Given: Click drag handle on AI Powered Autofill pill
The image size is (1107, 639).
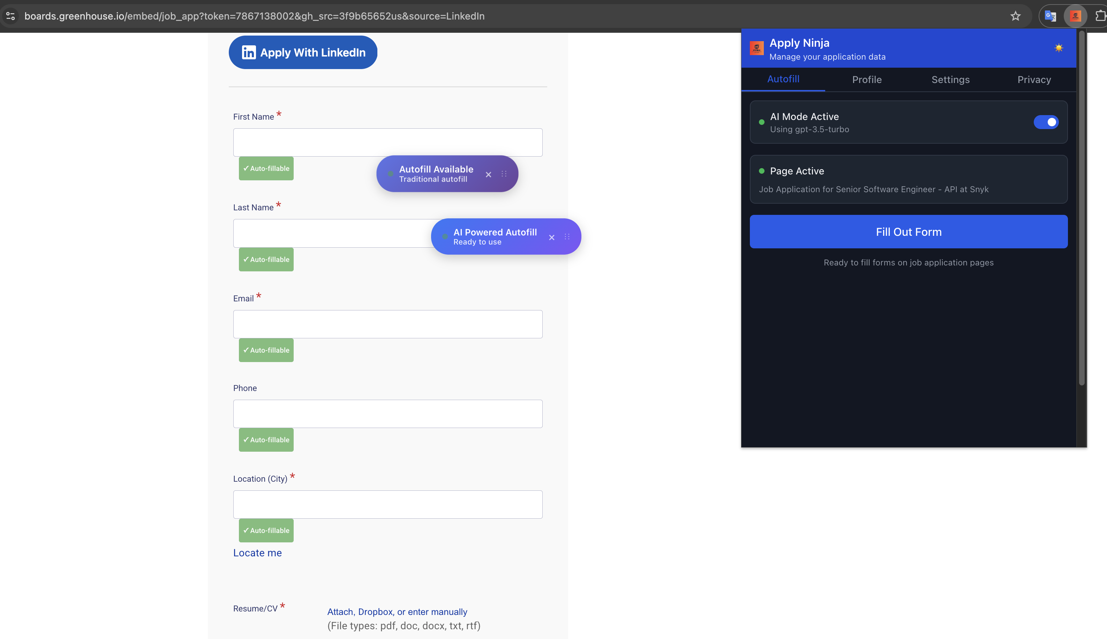Looking at the screenshot, I should click(x=567, y=236).
